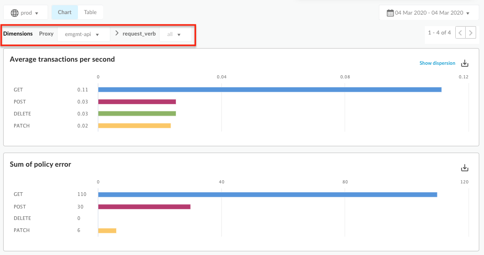Click the globe icon beside prod

pos(14,13)
